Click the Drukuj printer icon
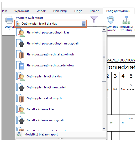The width and height of the screenshot is (137, 142). [9, 20]
